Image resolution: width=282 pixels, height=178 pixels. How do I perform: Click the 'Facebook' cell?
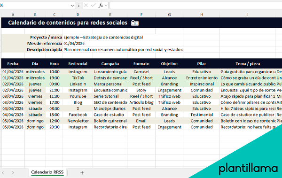tap(78, 115)
